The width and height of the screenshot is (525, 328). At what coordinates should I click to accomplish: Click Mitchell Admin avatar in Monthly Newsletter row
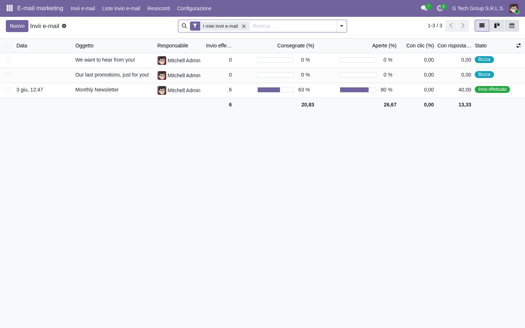pos(162,90)
